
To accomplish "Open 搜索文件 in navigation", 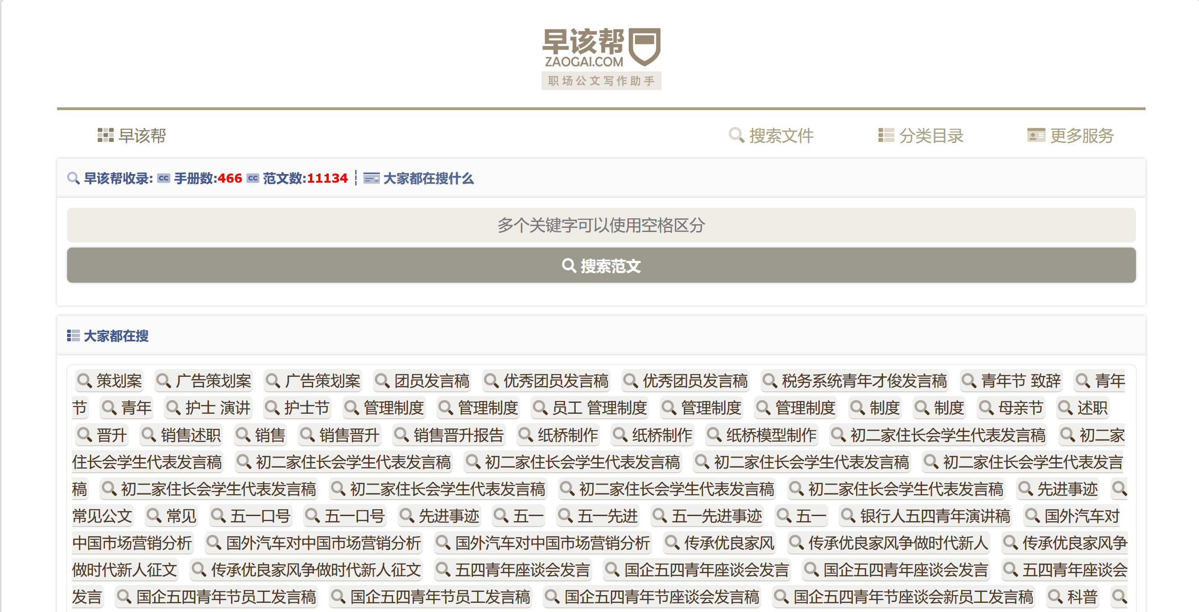I will point(771,136).
